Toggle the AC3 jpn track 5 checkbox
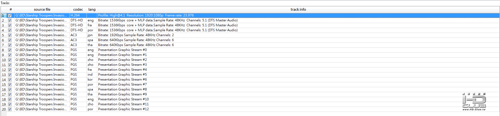500x116 pixels. (10, 35)
